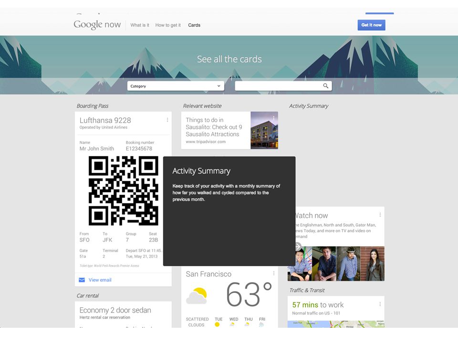Click the Car rental section label
Screen dimensions: 458x343
(x=88, y=296)
